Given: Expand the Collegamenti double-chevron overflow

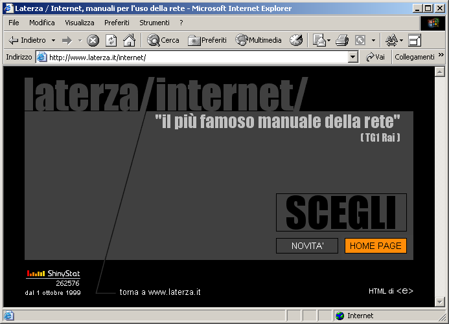Looking at the screenshot, I should (441, 55).
